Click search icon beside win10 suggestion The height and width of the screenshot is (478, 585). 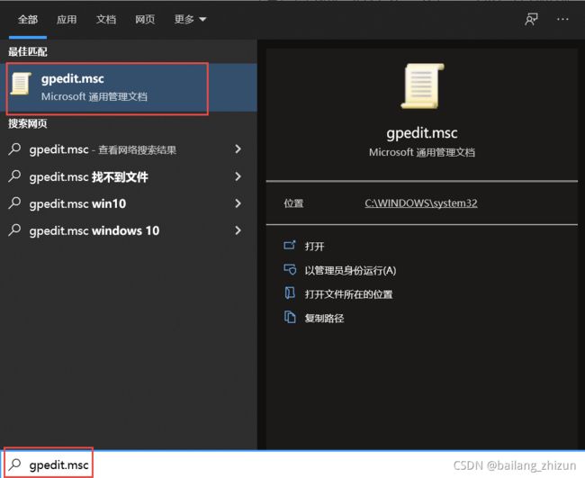point(14,203)
